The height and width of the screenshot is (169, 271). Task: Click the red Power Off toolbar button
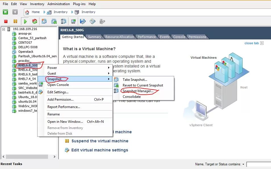point(6,21)
